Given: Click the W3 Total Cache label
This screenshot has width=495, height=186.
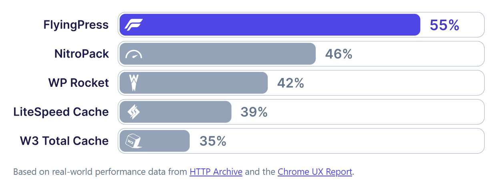Looking at the screenshot, I should point(64,141).
